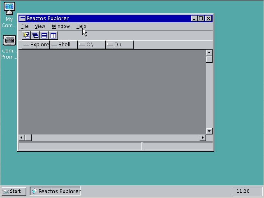Image resolution: width=264 pixels, height=198 pixels.
Task: Select the Shell drive button
Action: click(x=63, y=45)
